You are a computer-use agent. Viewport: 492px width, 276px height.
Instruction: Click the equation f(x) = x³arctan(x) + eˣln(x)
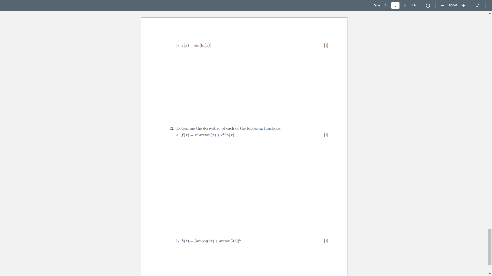pos(208,135)
